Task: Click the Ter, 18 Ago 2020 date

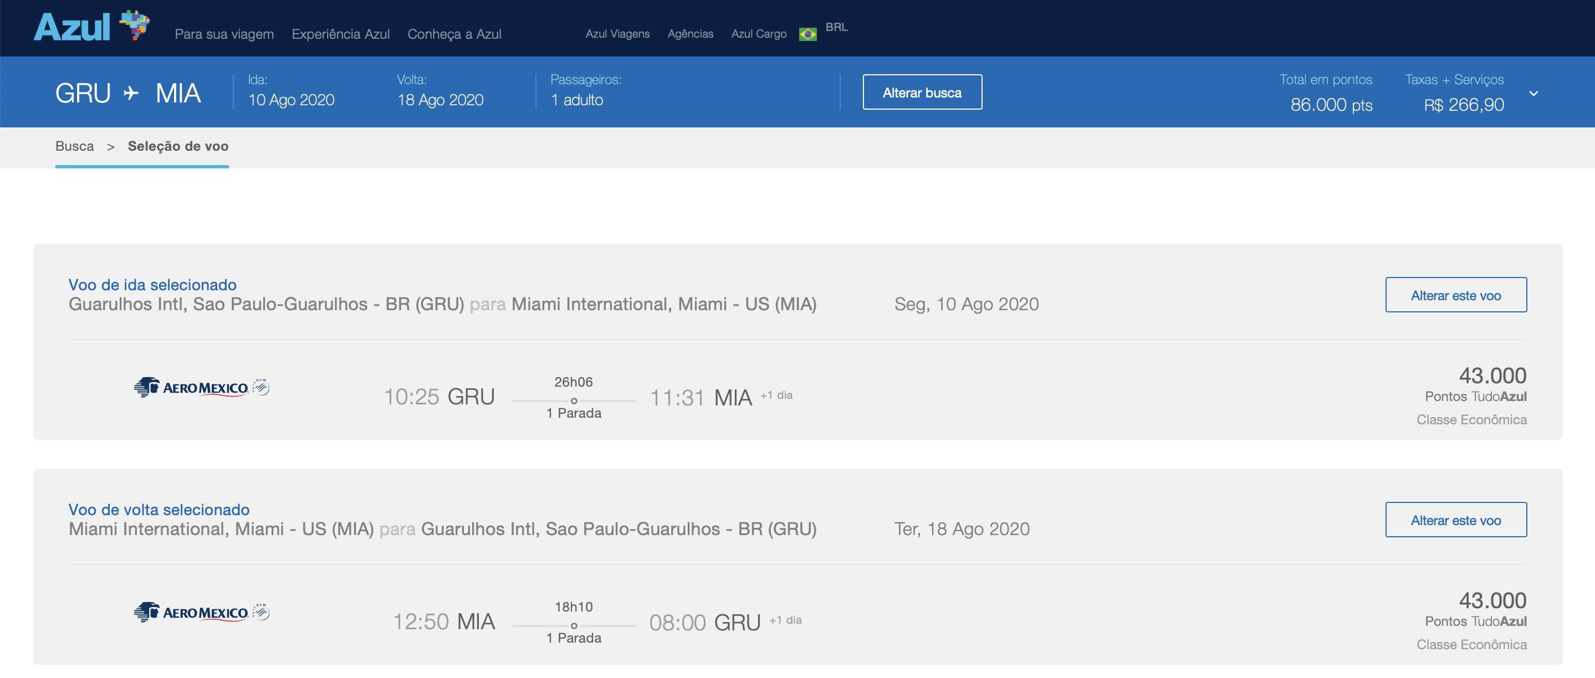Action: tap(962, 529)
